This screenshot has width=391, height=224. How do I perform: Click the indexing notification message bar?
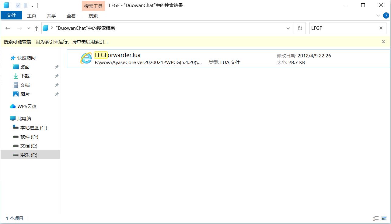[x=56, y=42]
